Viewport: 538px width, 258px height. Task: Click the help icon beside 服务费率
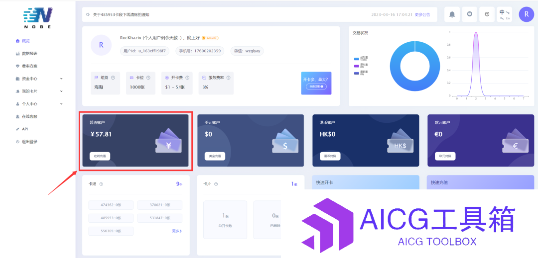(x=228, y=78)
